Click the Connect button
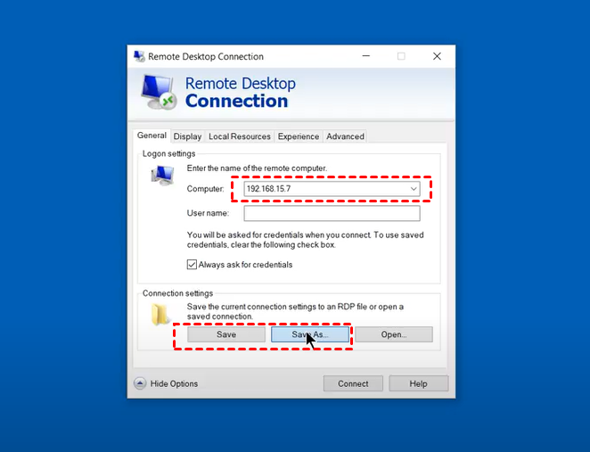The width and height of the screenshot is (590, 452). [x=353, y=383]
